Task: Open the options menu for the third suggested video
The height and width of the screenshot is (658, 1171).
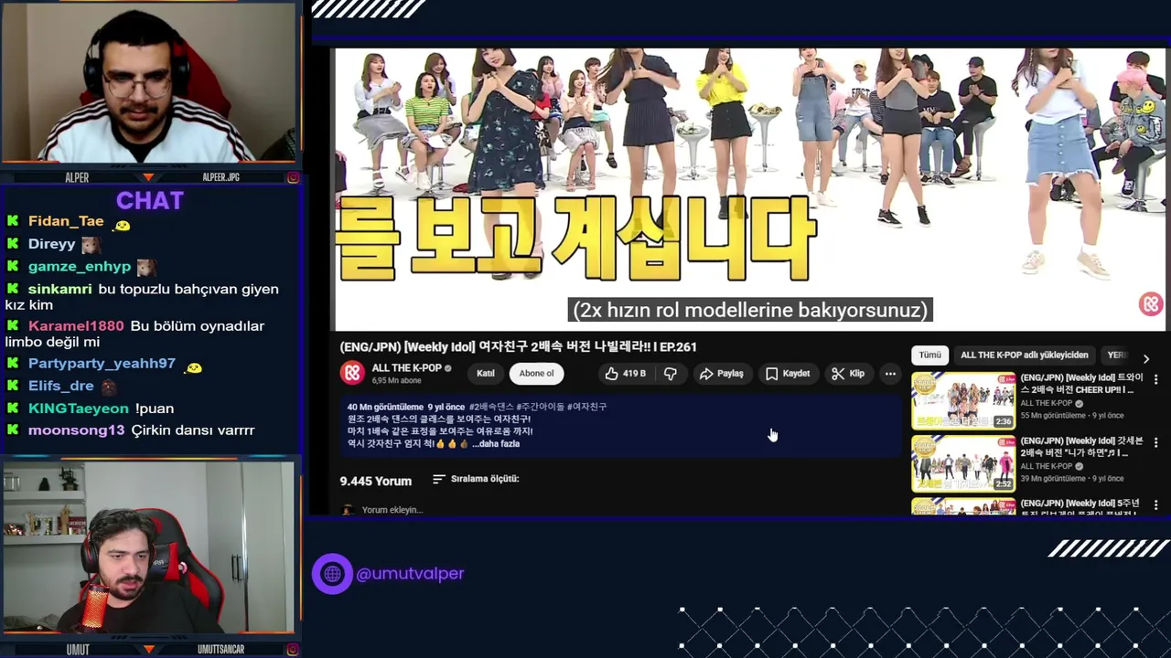Action: tap(1155, 505)
